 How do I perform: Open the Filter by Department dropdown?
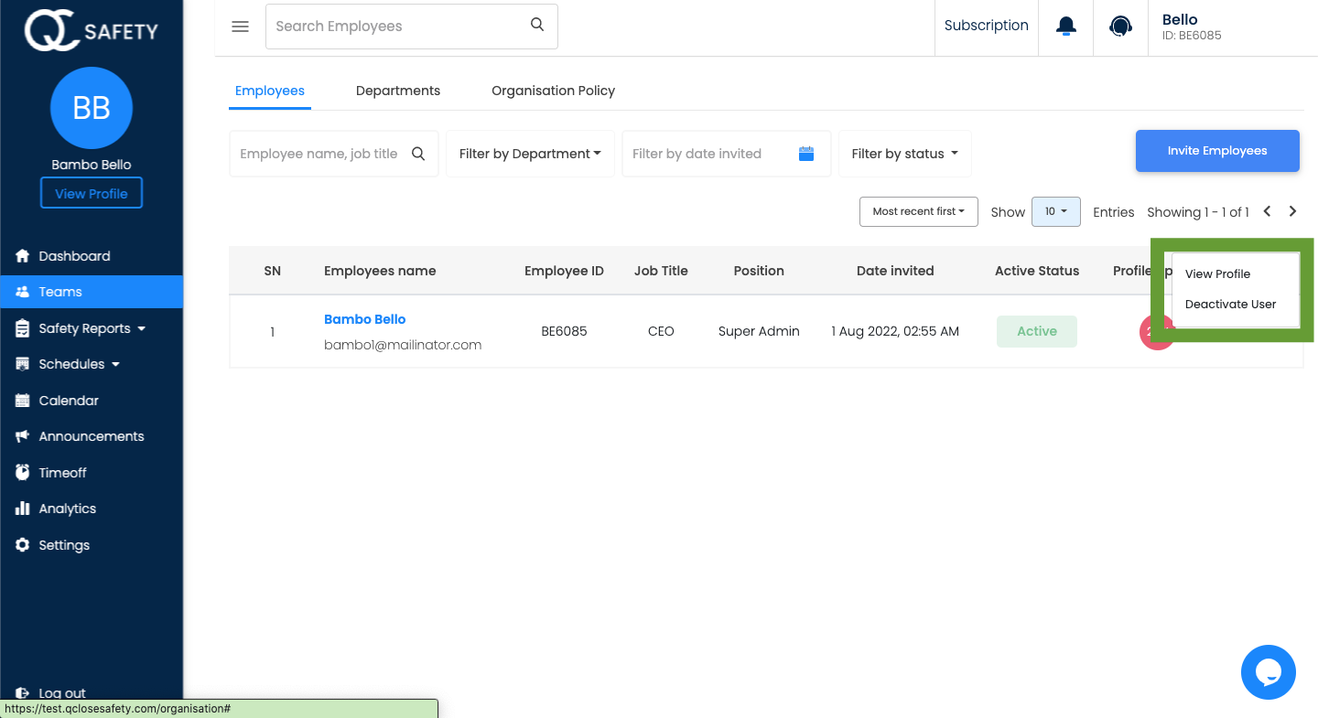point(529,154)
